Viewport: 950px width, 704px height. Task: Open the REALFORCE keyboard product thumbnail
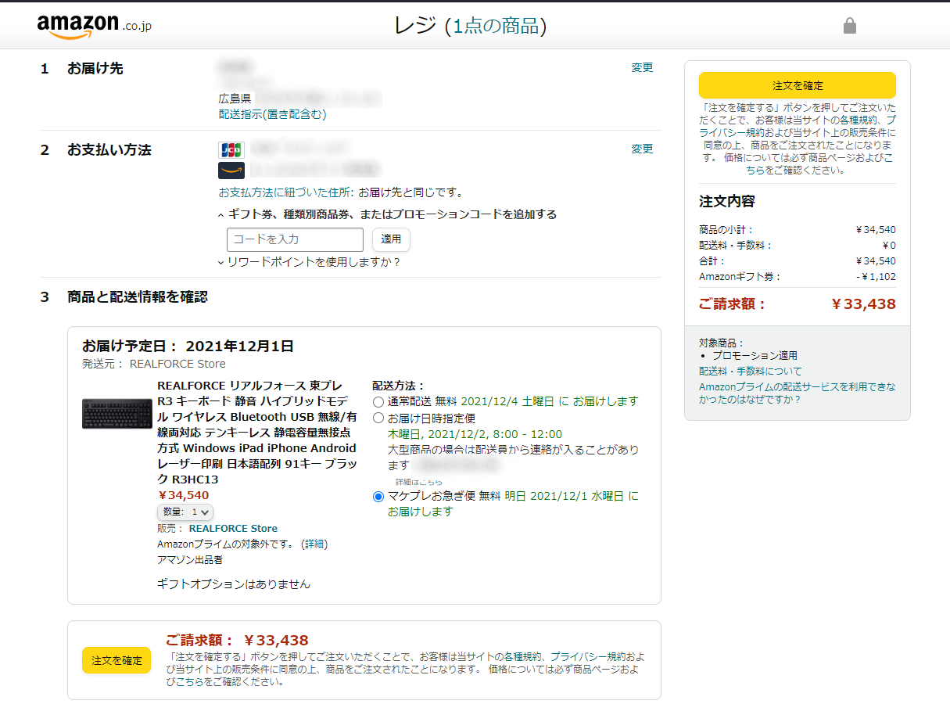click(x=117, y=414)
